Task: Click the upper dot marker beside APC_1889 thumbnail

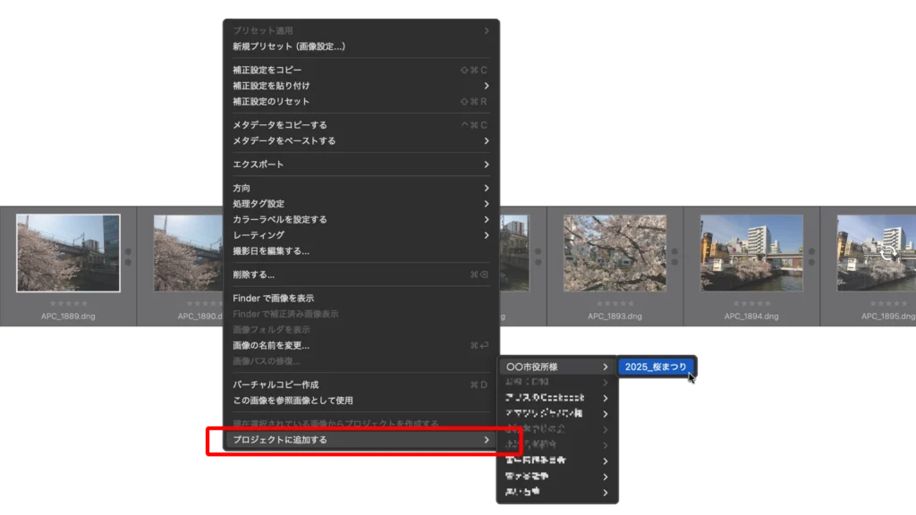Action: click(128, 252)
